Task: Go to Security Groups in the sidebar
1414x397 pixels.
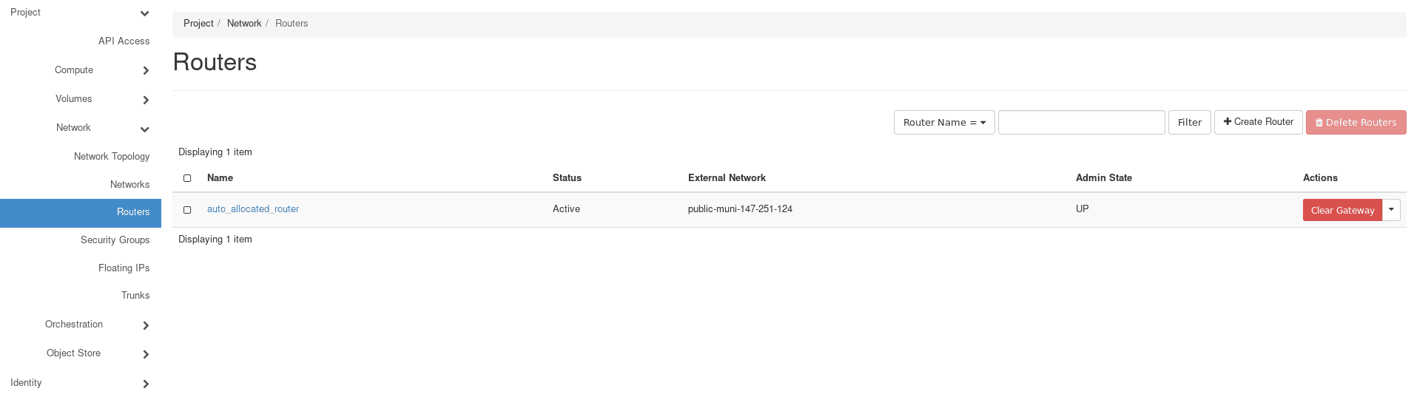Action: (x=115, y=240)
